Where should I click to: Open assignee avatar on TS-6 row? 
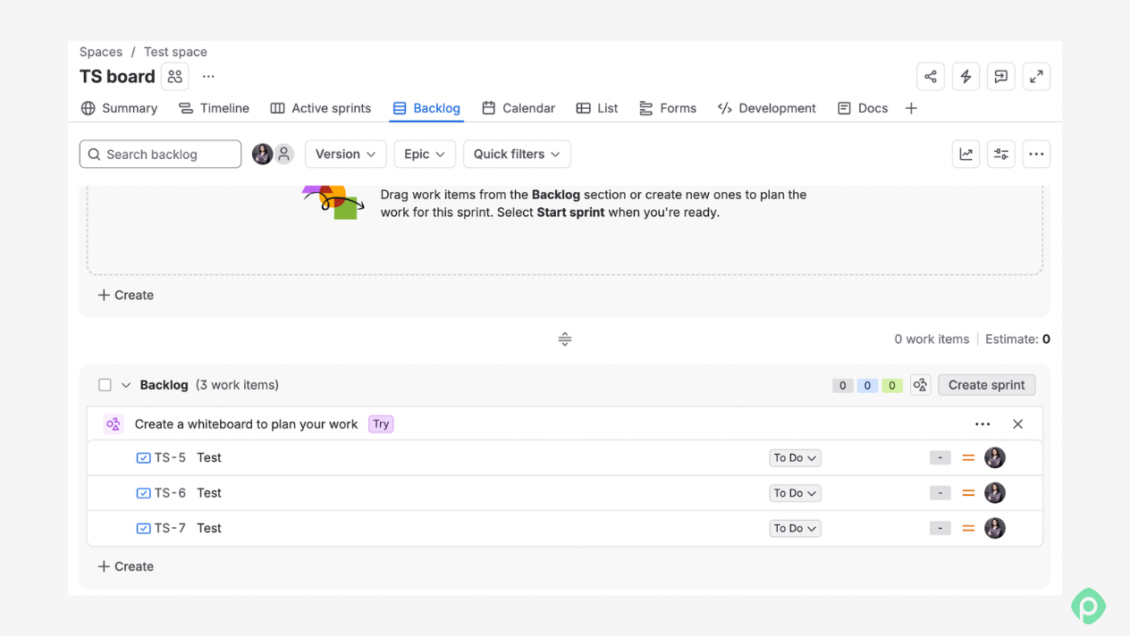pyautogui.click(x=995, y=493)
